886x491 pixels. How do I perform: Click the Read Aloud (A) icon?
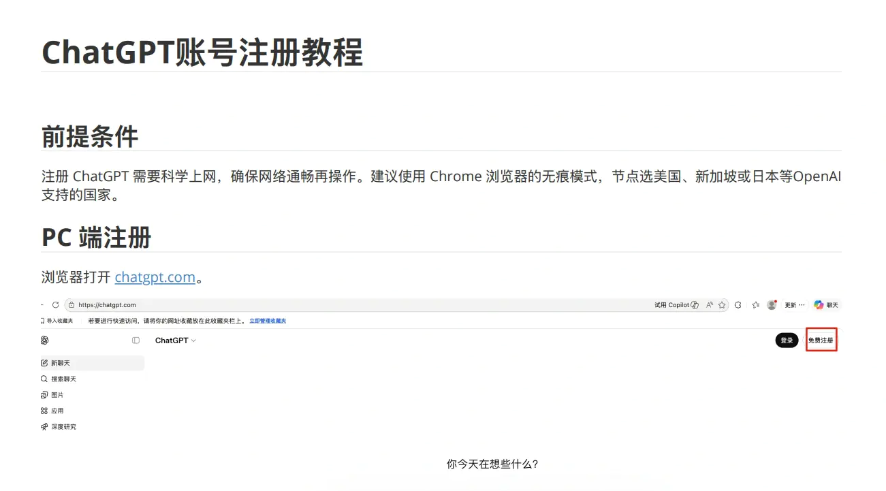pos(710,305)
